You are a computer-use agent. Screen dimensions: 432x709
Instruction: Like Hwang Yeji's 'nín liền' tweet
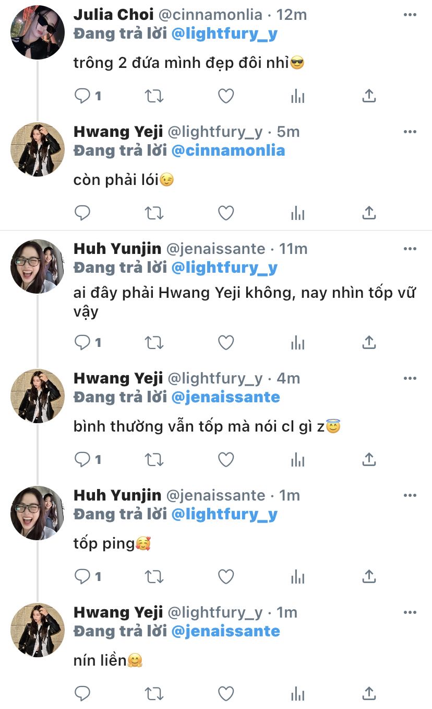(x=225, y=694)
